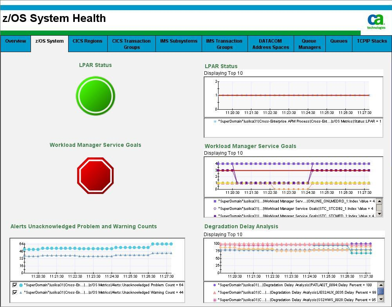Go to IMS Subsystems tab
The image size is (392, 307).
pos(179,43)
